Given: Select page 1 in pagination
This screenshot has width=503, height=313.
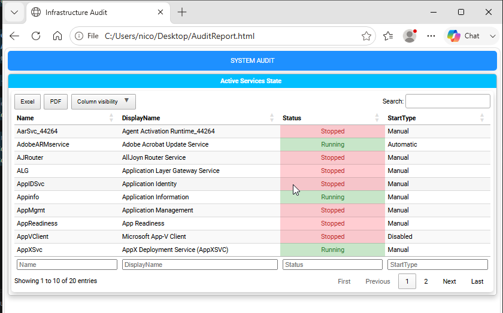Looking at the screenshot, I should pyautogui.click(x=407, y=281).
